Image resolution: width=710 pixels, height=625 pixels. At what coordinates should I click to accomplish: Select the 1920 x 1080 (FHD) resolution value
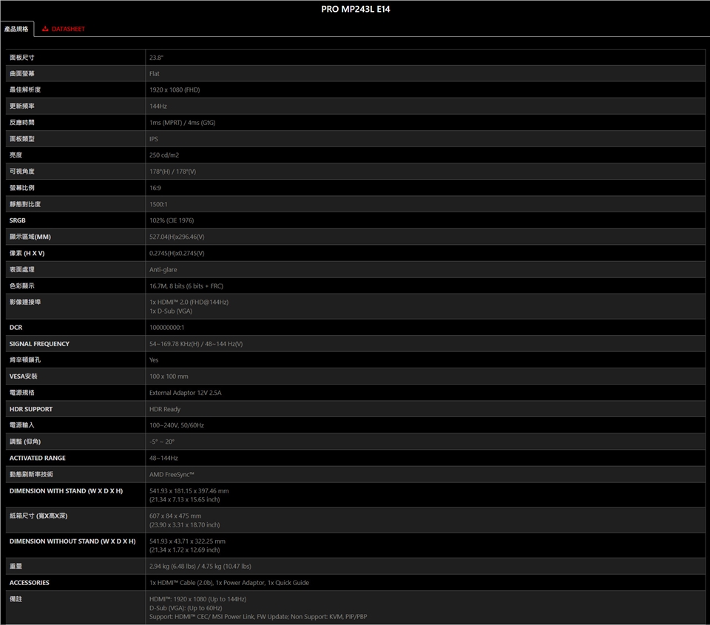click(x=175, y=90)
